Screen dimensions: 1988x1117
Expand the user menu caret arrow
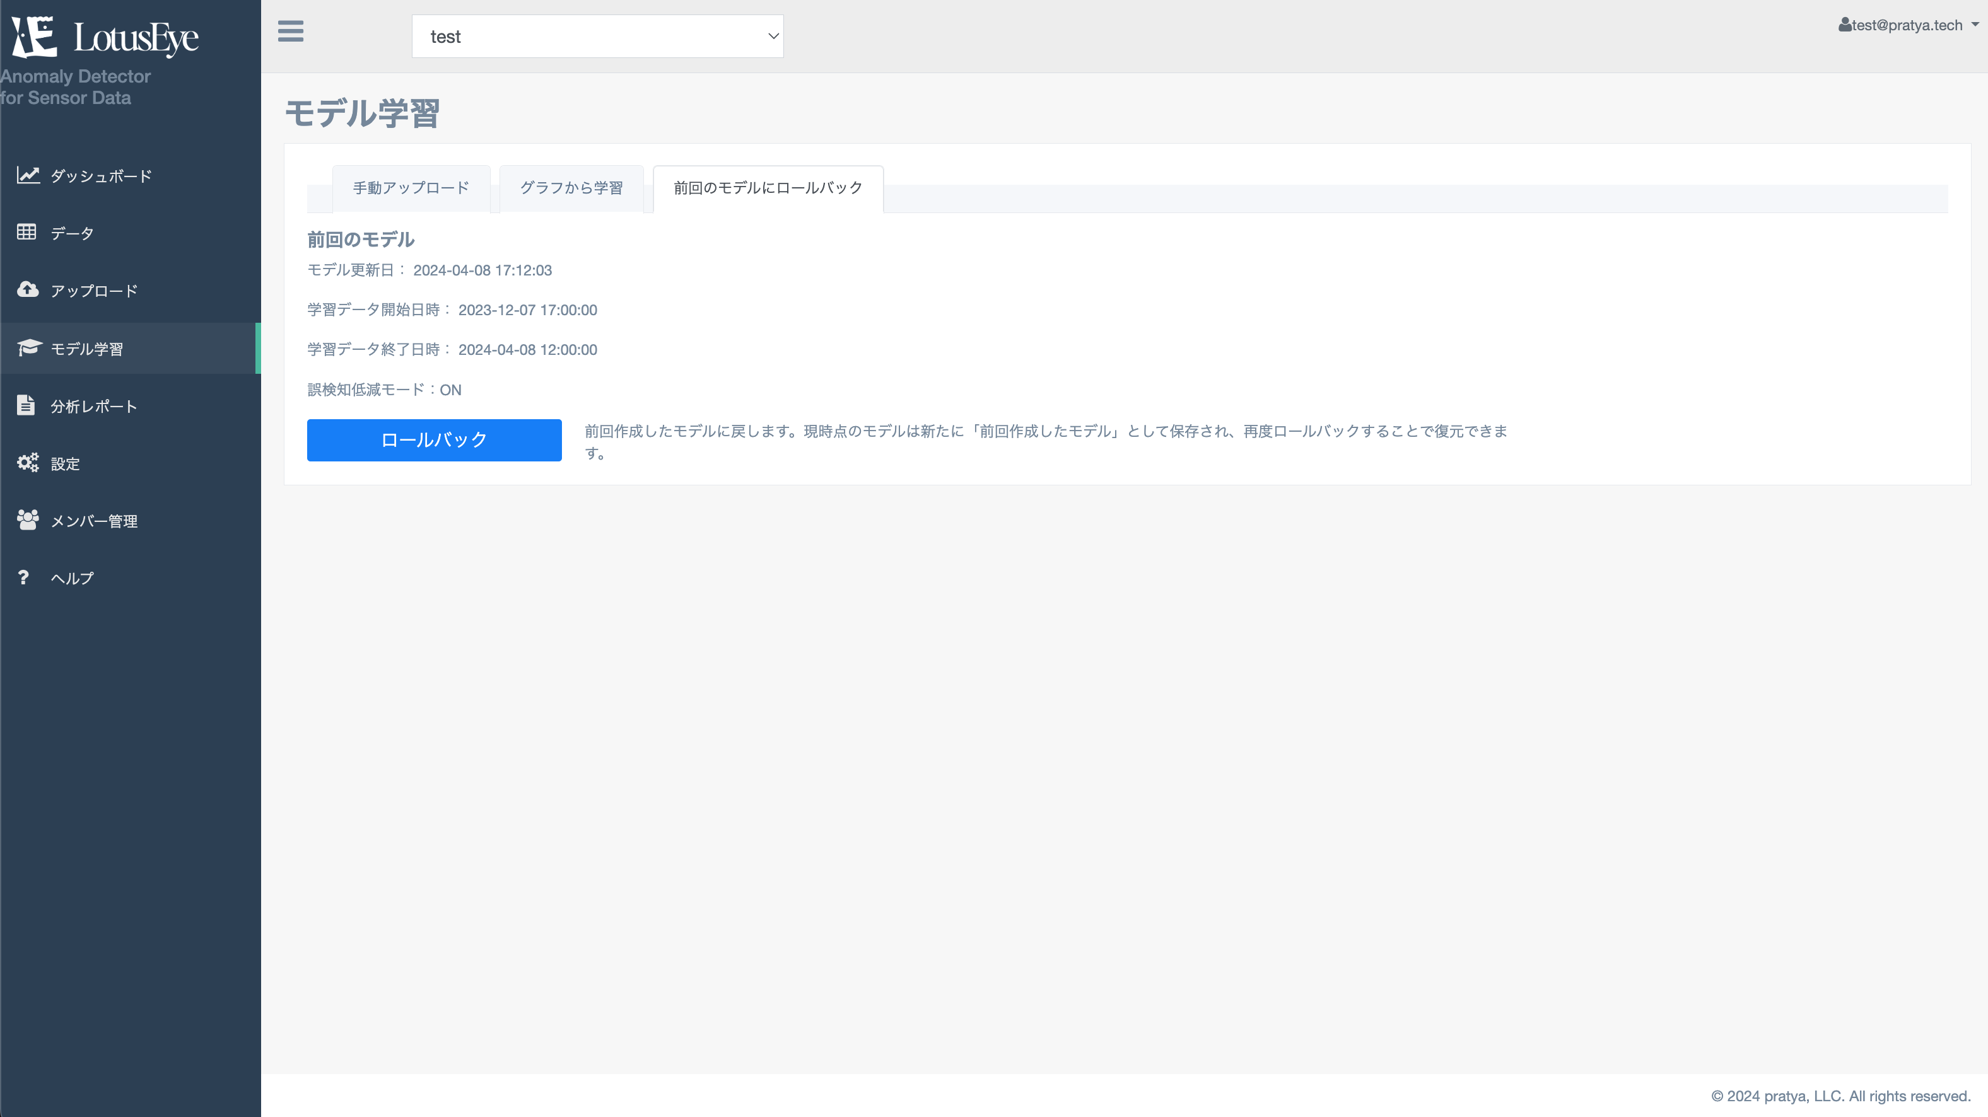tap(1975, 25)
